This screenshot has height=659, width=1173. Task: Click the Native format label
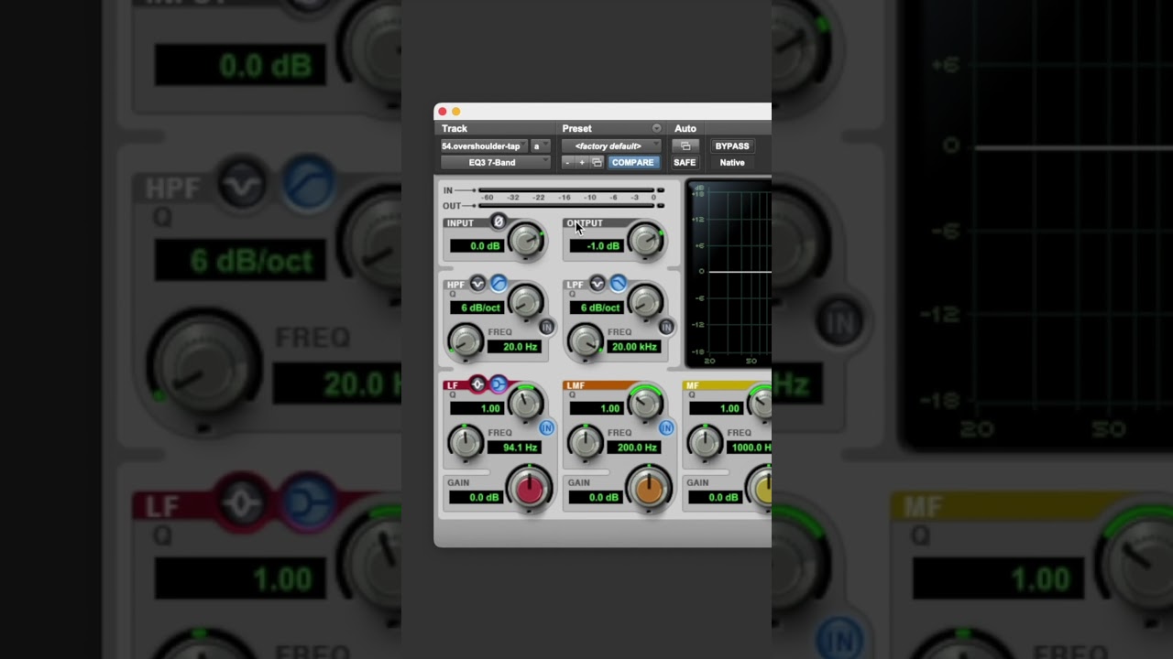pyautogui.click(x=732, y=162)
